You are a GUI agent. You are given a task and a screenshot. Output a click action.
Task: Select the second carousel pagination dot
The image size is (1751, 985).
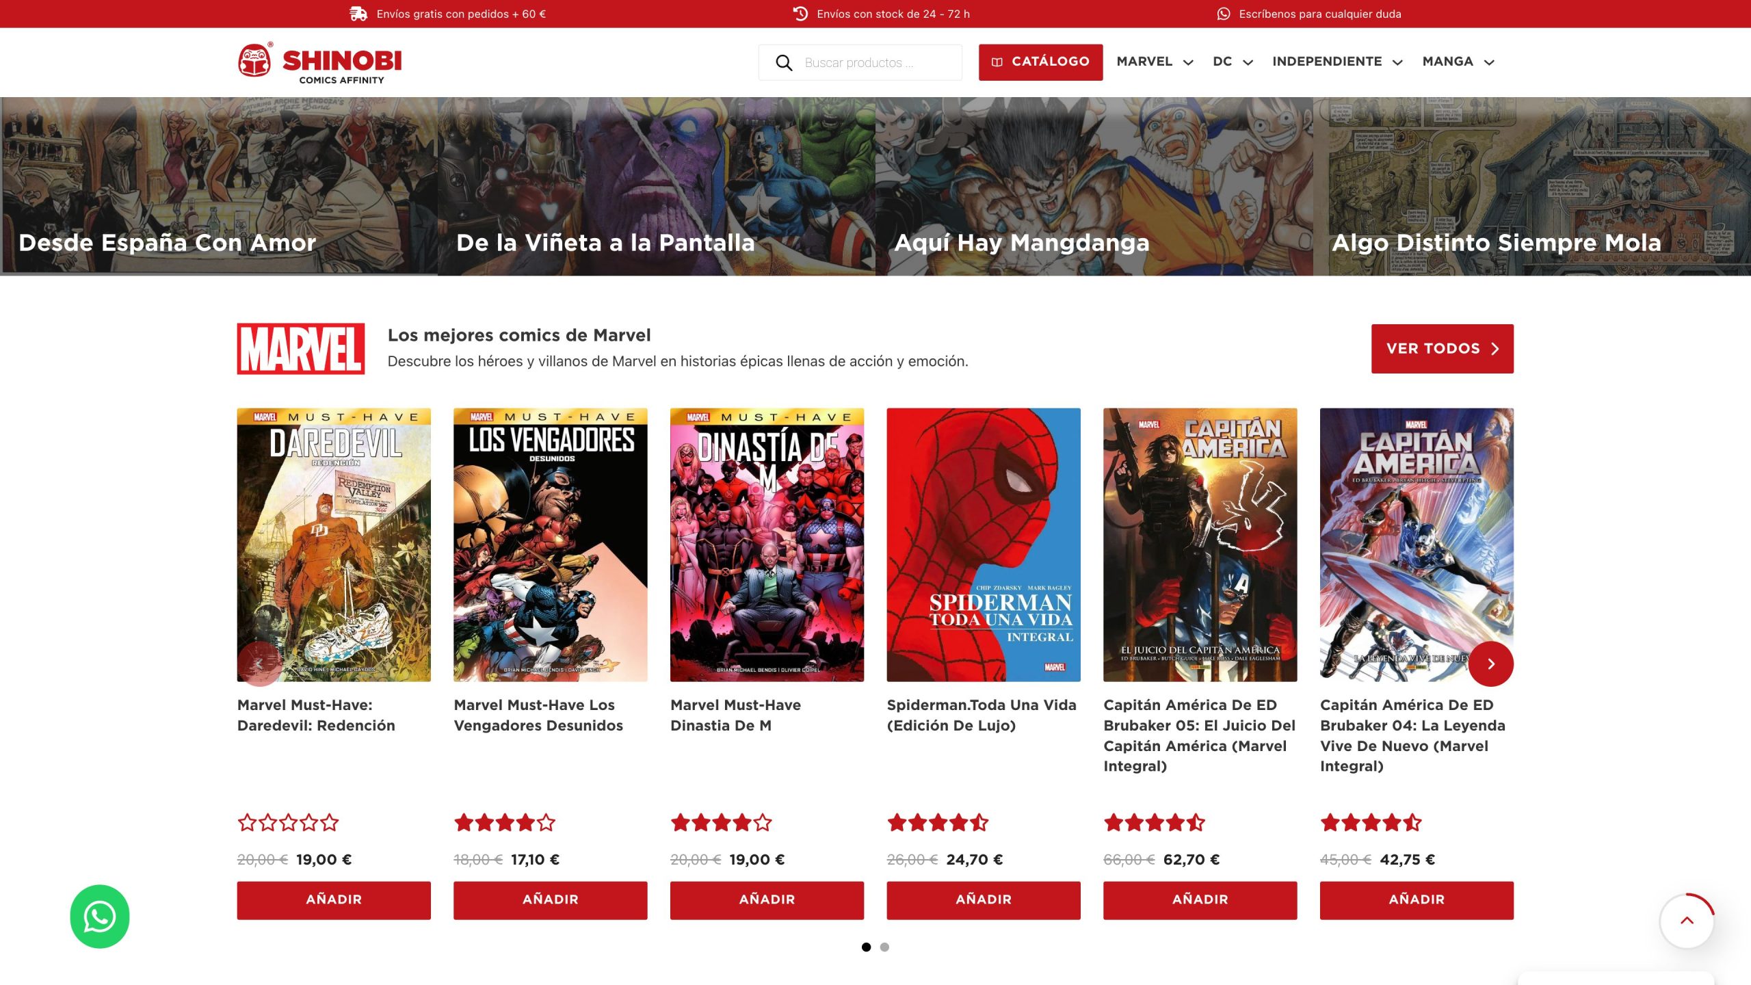click(x=884, y=948)
